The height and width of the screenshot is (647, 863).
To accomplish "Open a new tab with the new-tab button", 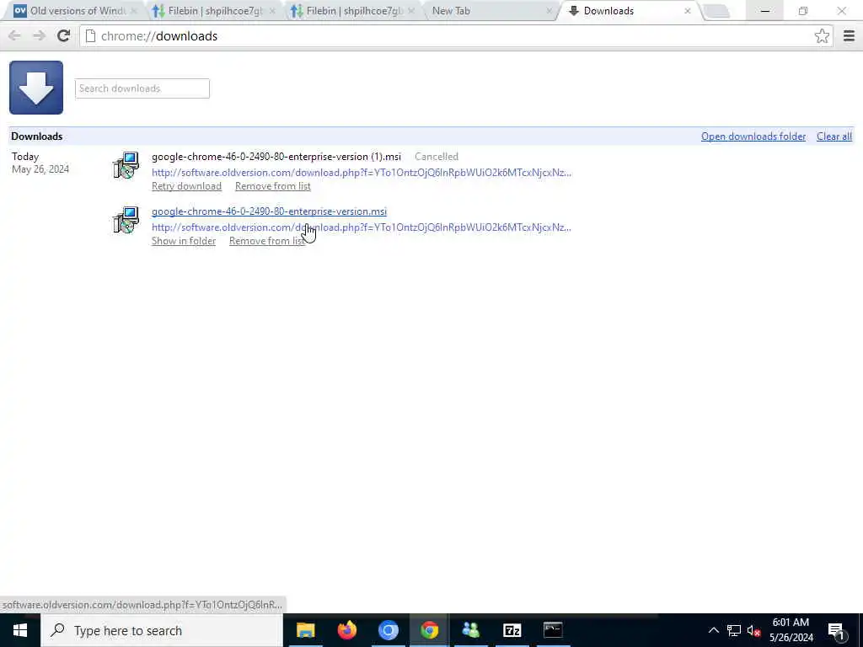I will tap(716, 11).
